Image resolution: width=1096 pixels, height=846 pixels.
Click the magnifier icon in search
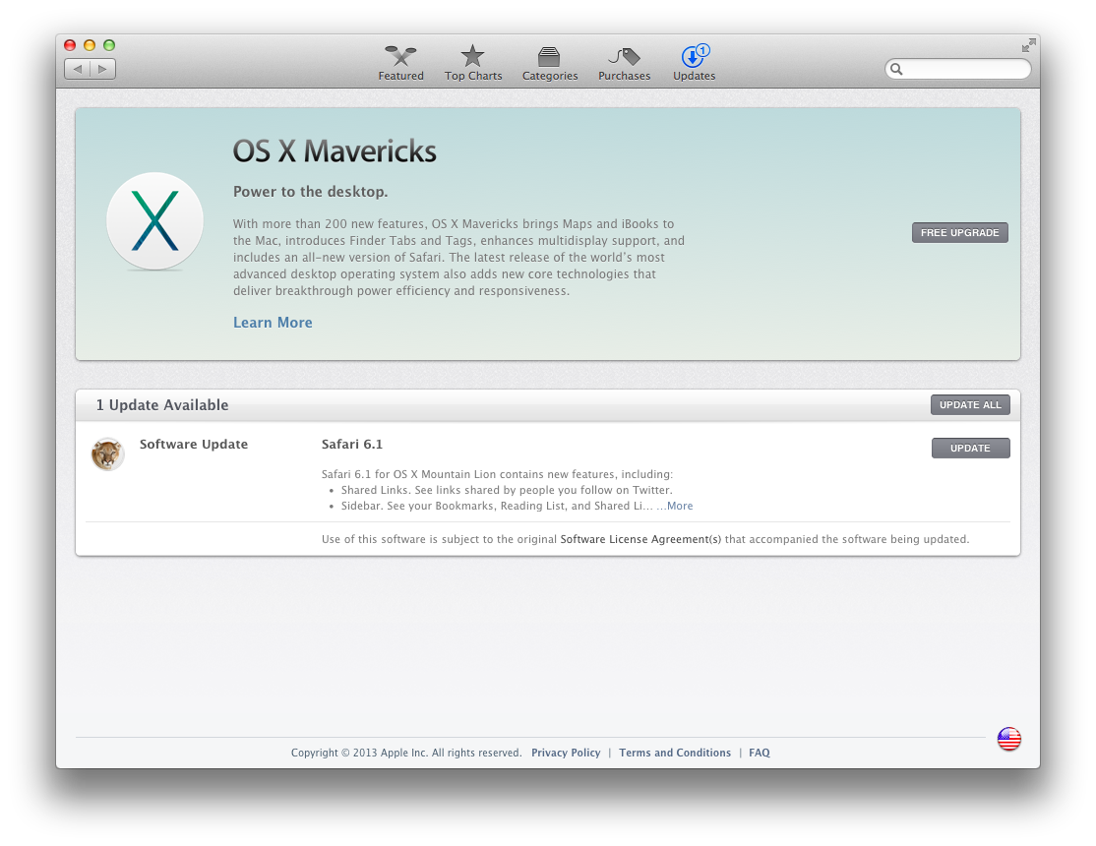coord(897,69)
